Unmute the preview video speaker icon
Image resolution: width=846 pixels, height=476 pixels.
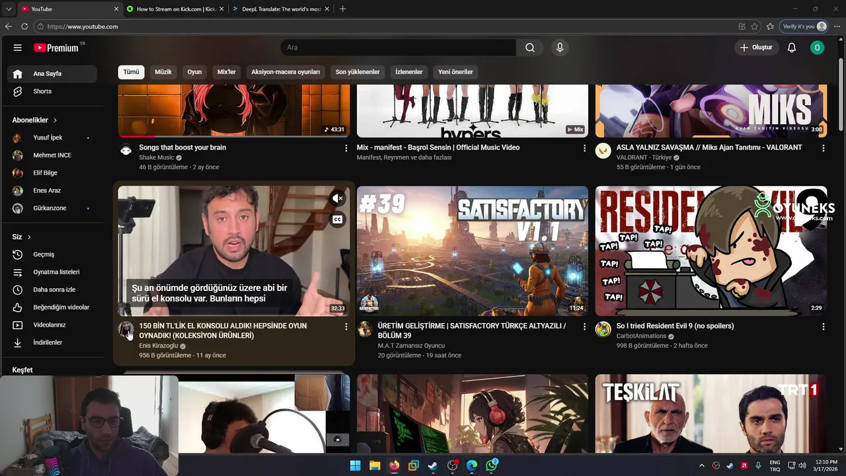tap(338, 198)
